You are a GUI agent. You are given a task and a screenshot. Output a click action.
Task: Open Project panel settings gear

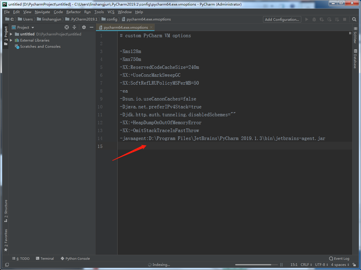click(x=84, y=27)
